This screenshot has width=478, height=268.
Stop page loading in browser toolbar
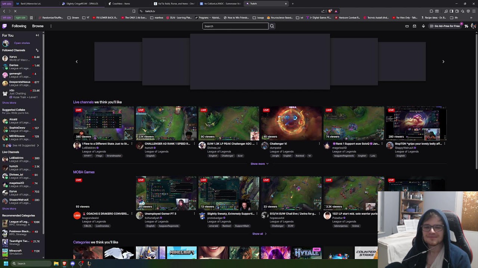[x=15, y=11]
